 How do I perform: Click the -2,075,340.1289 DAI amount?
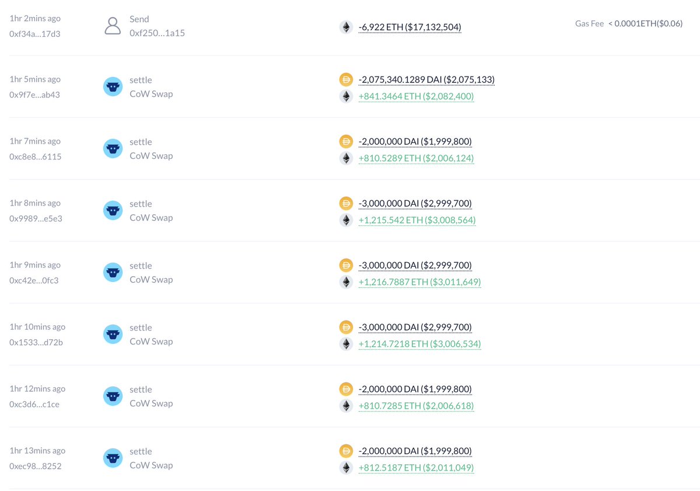tap(427, 79)
